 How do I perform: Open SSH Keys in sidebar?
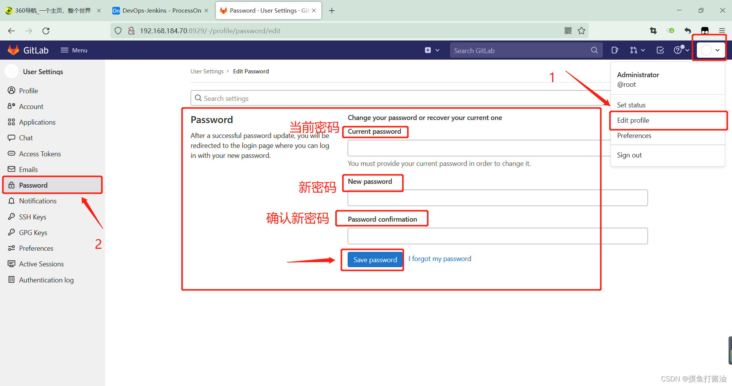point(52,217)
